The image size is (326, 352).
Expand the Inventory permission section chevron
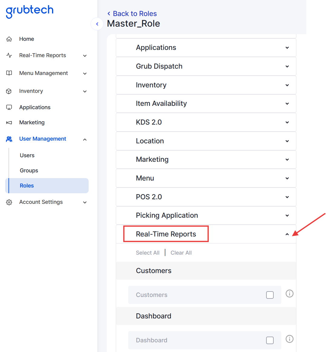click(x=287, y=85)
